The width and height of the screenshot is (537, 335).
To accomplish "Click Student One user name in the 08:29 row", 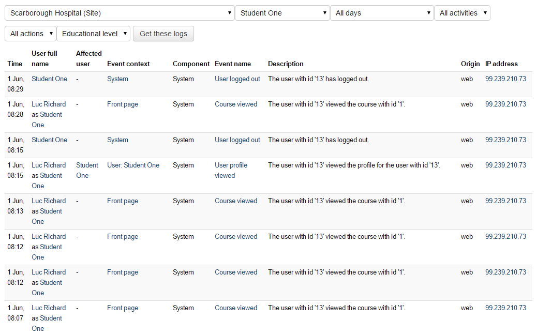I will click(49, 79).
